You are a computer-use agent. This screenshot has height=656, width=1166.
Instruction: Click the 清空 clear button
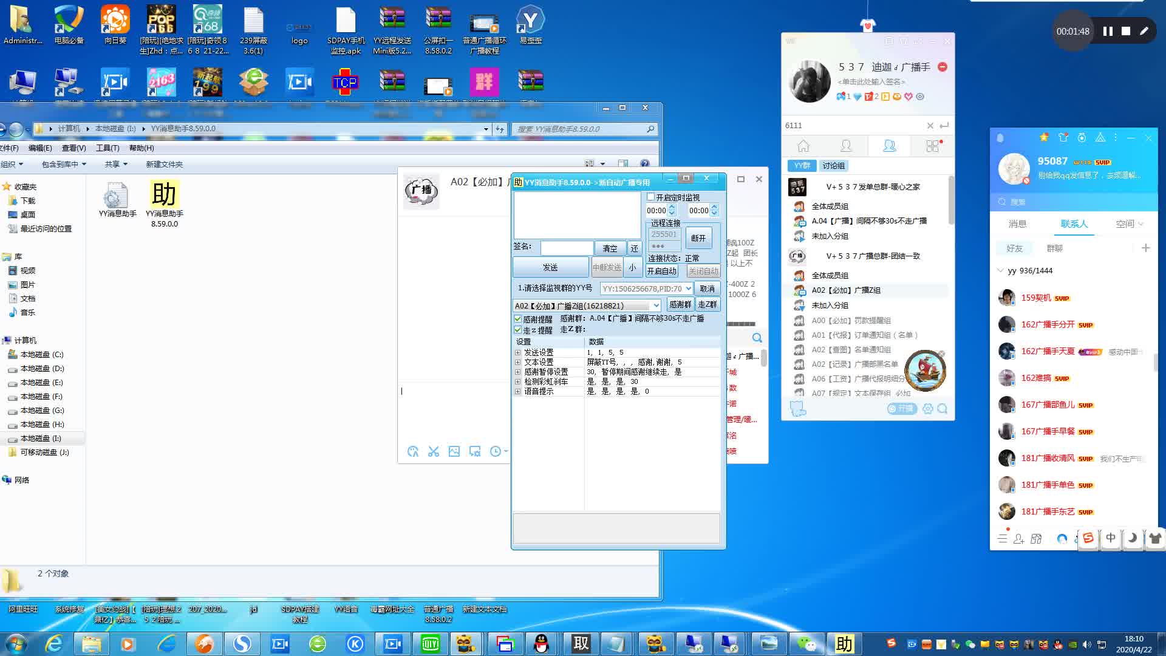tap(610, 248)
